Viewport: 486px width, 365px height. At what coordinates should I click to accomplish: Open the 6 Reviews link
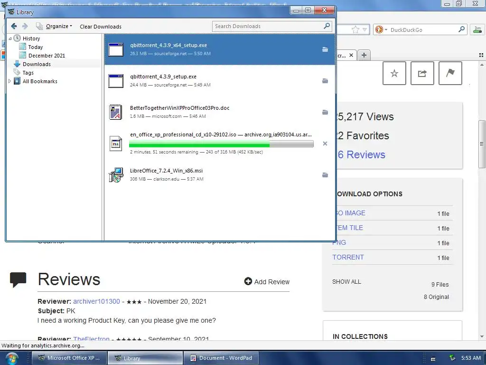361,154
